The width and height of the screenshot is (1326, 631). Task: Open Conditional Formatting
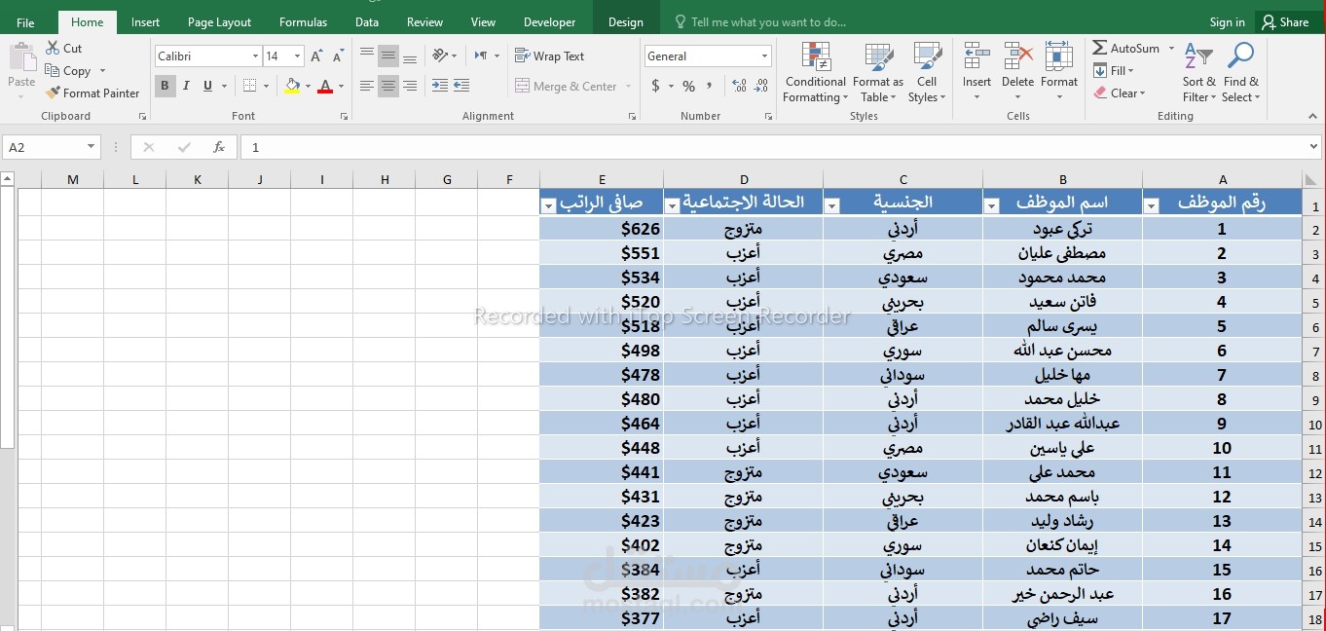click(x=816, y=73)
